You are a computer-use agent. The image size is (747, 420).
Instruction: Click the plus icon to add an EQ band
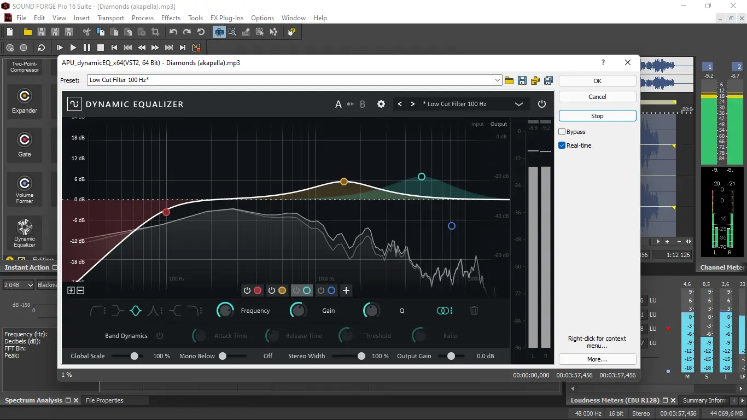click(x=346, y=290)
